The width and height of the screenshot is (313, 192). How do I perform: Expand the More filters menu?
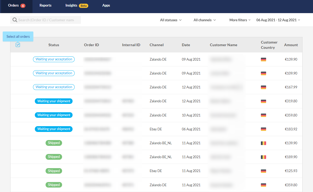tap(240, 20)
